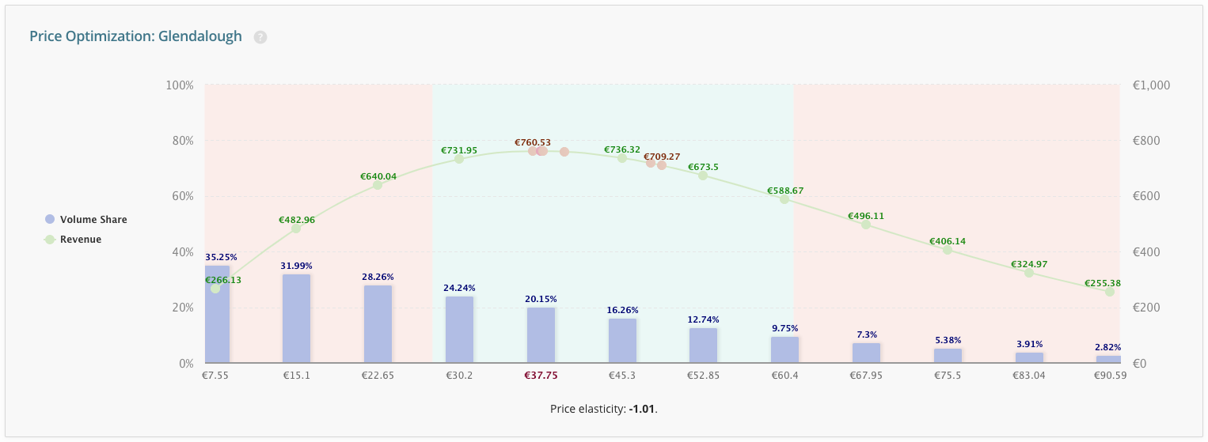Screen dimensions: 1208x442
Task: Click the €731.95 revenue data point
Action: [459, 159]
